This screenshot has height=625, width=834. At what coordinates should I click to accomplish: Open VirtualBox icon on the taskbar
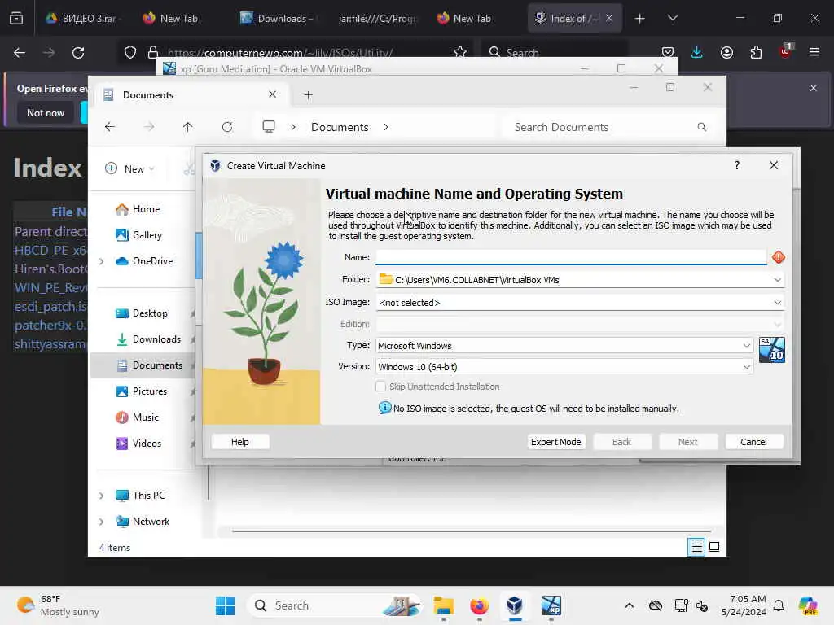tap(515, 605)
